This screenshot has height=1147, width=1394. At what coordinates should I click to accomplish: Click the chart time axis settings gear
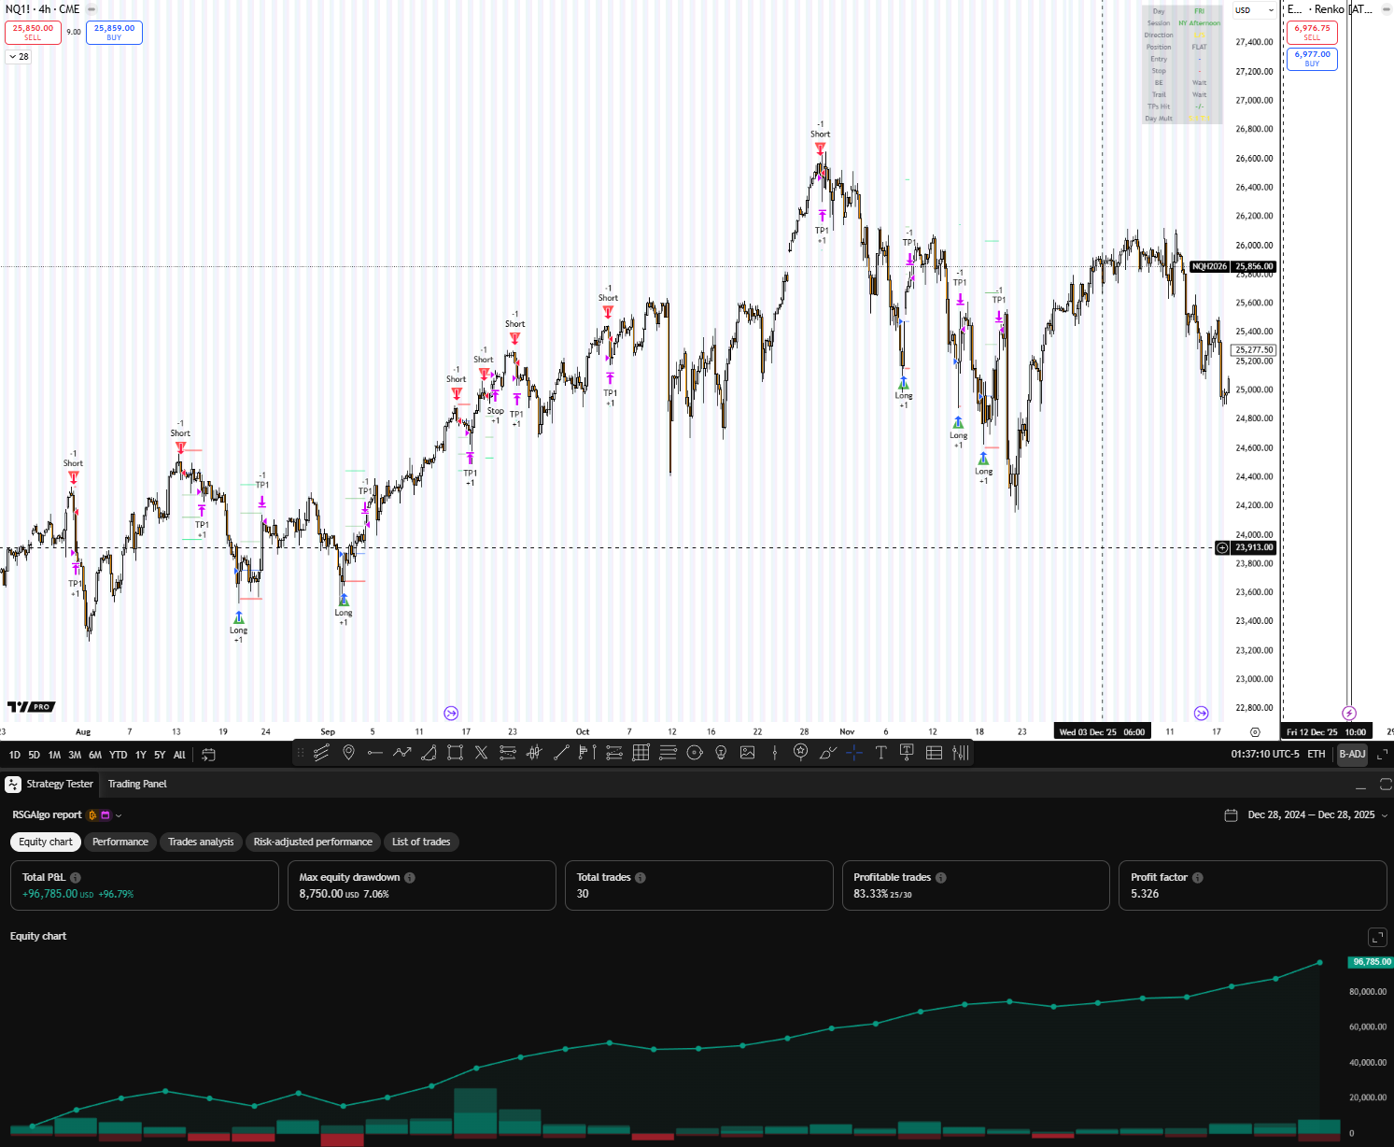(1255, 732)
